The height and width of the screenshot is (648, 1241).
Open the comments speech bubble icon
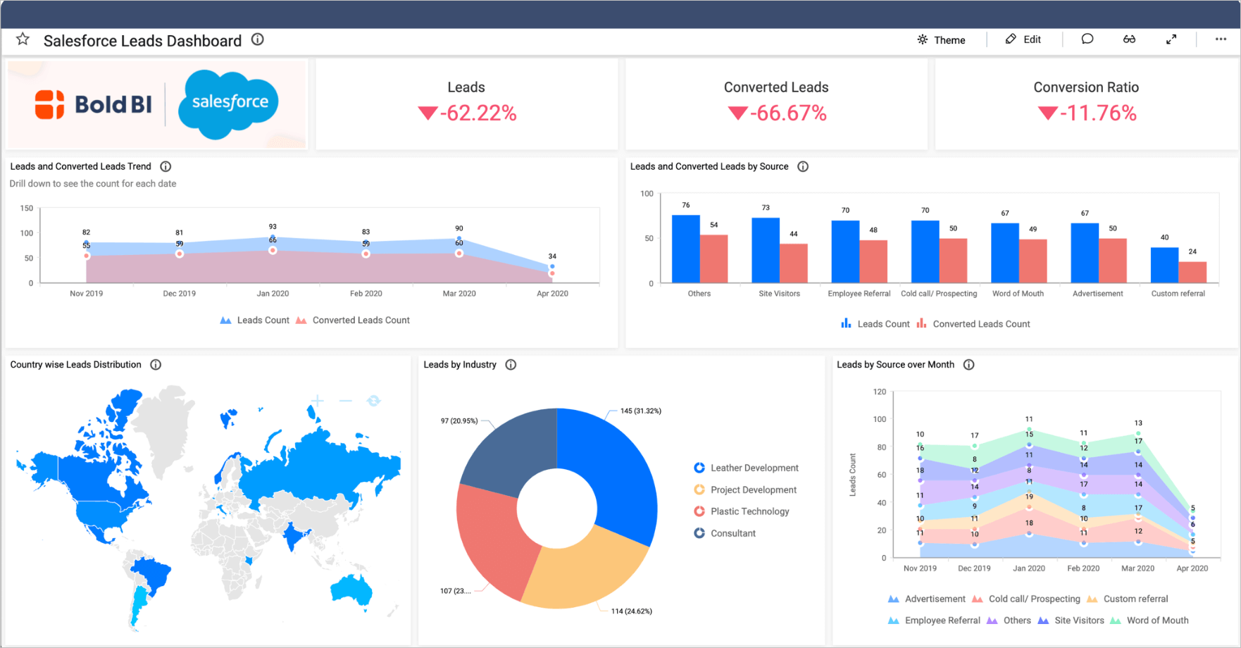pos(1087,39)
